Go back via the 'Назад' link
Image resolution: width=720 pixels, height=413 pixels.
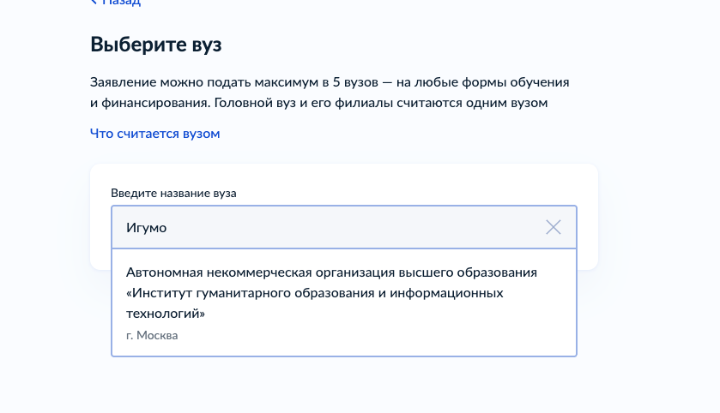[x=115, y=3]
